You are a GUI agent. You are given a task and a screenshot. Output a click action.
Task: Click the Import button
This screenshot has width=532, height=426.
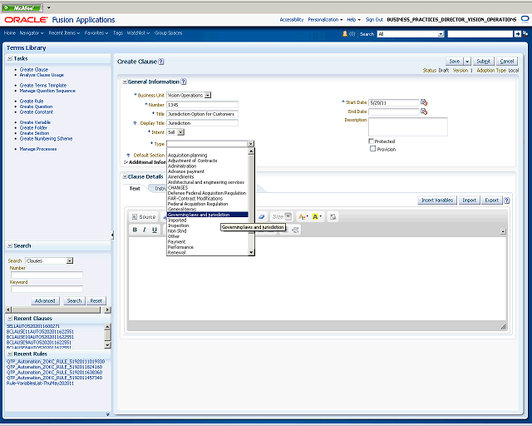(469, 201)
